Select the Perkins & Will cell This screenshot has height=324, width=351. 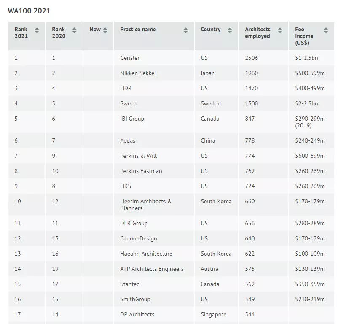(154, 156)
